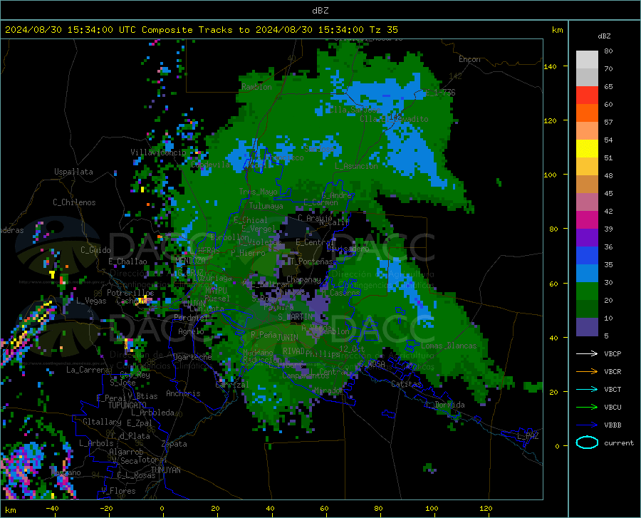641x518 pixels.
Task: Click the Chapanay map label
Action: [303, 279]
